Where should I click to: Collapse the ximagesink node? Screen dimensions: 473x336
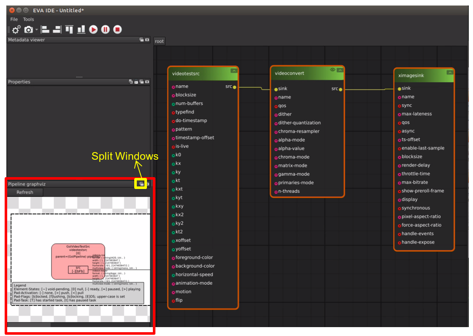[x=449, y=72]
